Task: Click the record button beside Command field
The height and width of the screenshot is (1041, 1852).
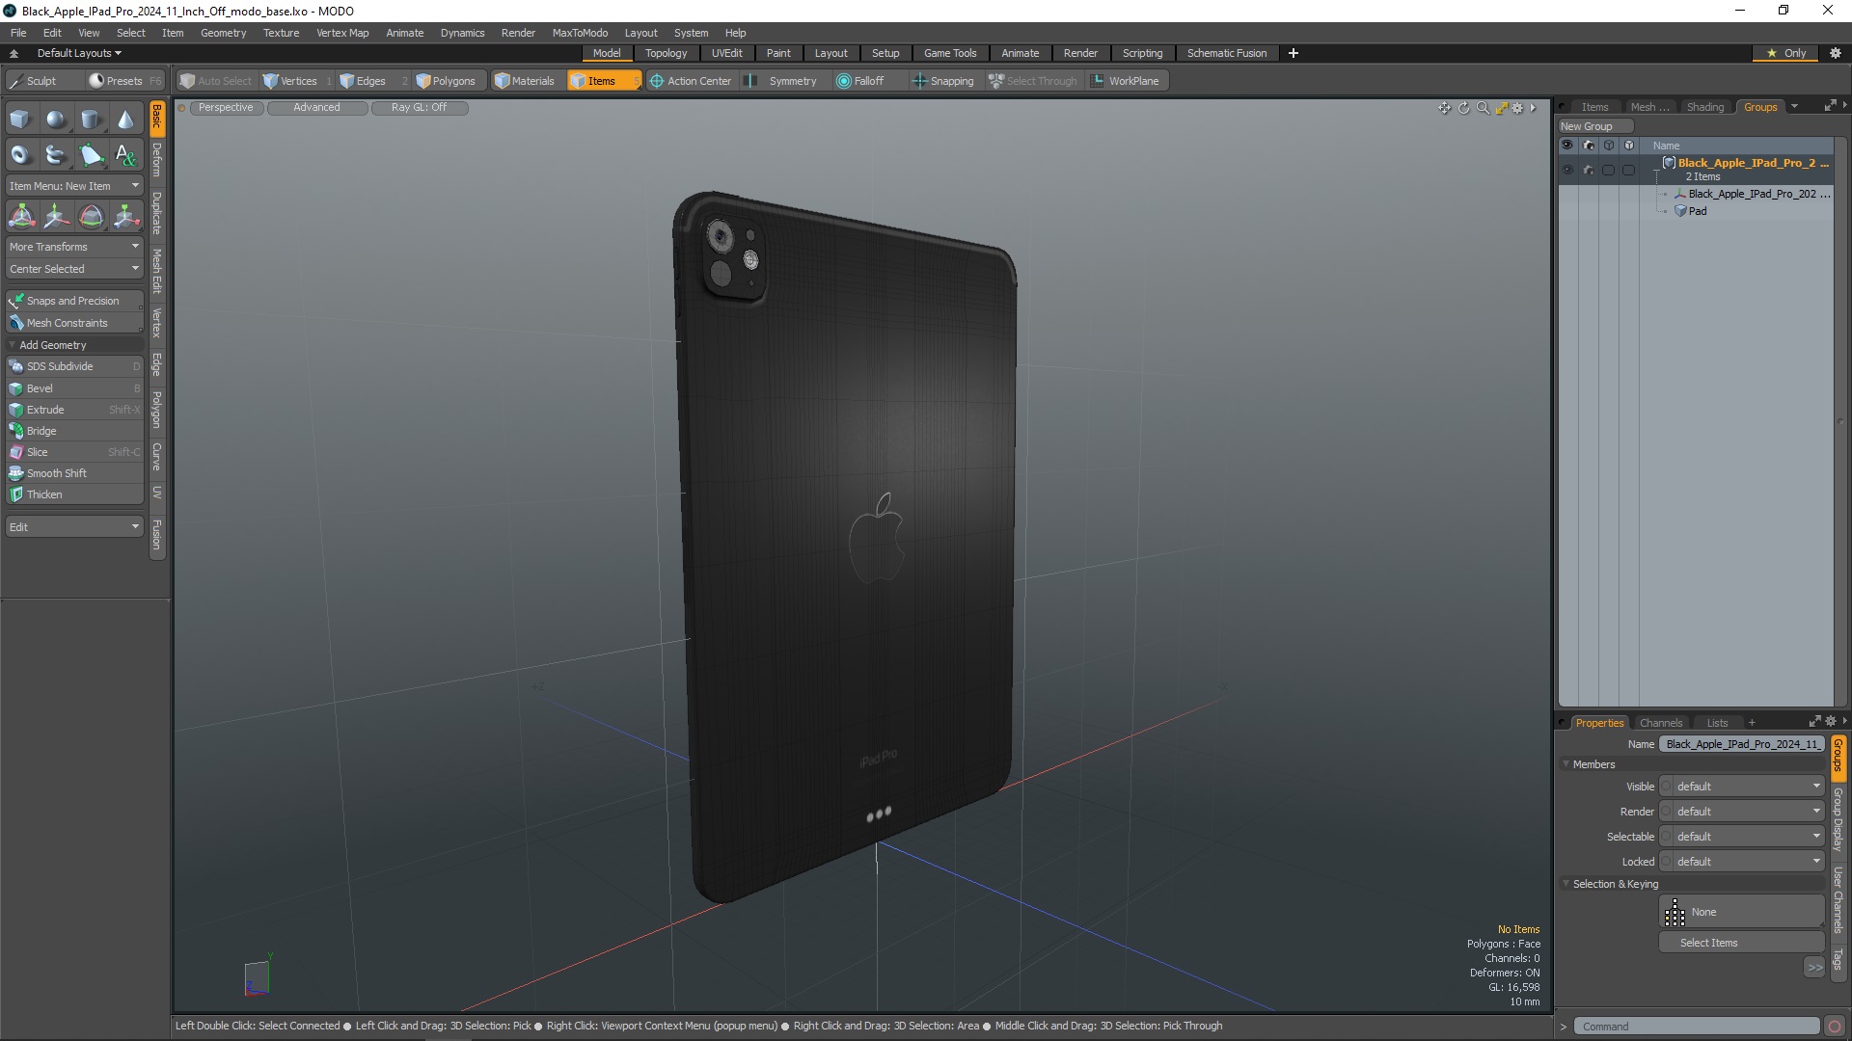Action: coord(1835,1027)
